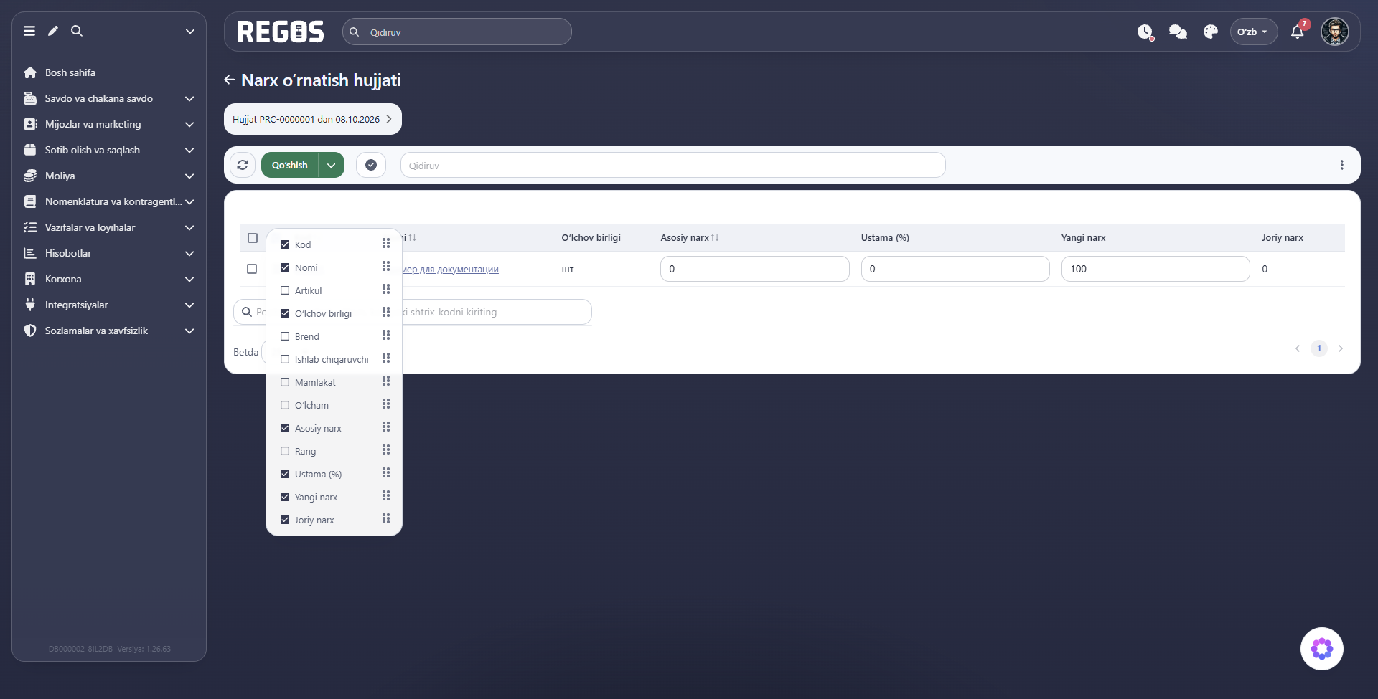Image resolution: width=1378 pixels, height=699 pixels.
Task: Uncheck the Kod column checkbox
Action: [x=285, y=244]
